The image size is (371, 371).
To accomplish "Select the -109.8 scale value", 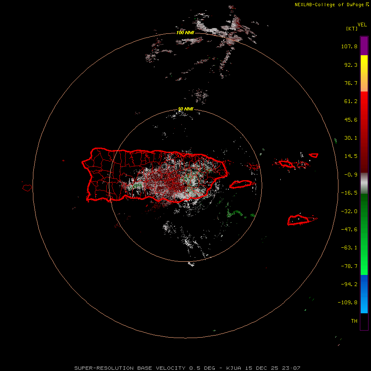I will coord(348,303).
